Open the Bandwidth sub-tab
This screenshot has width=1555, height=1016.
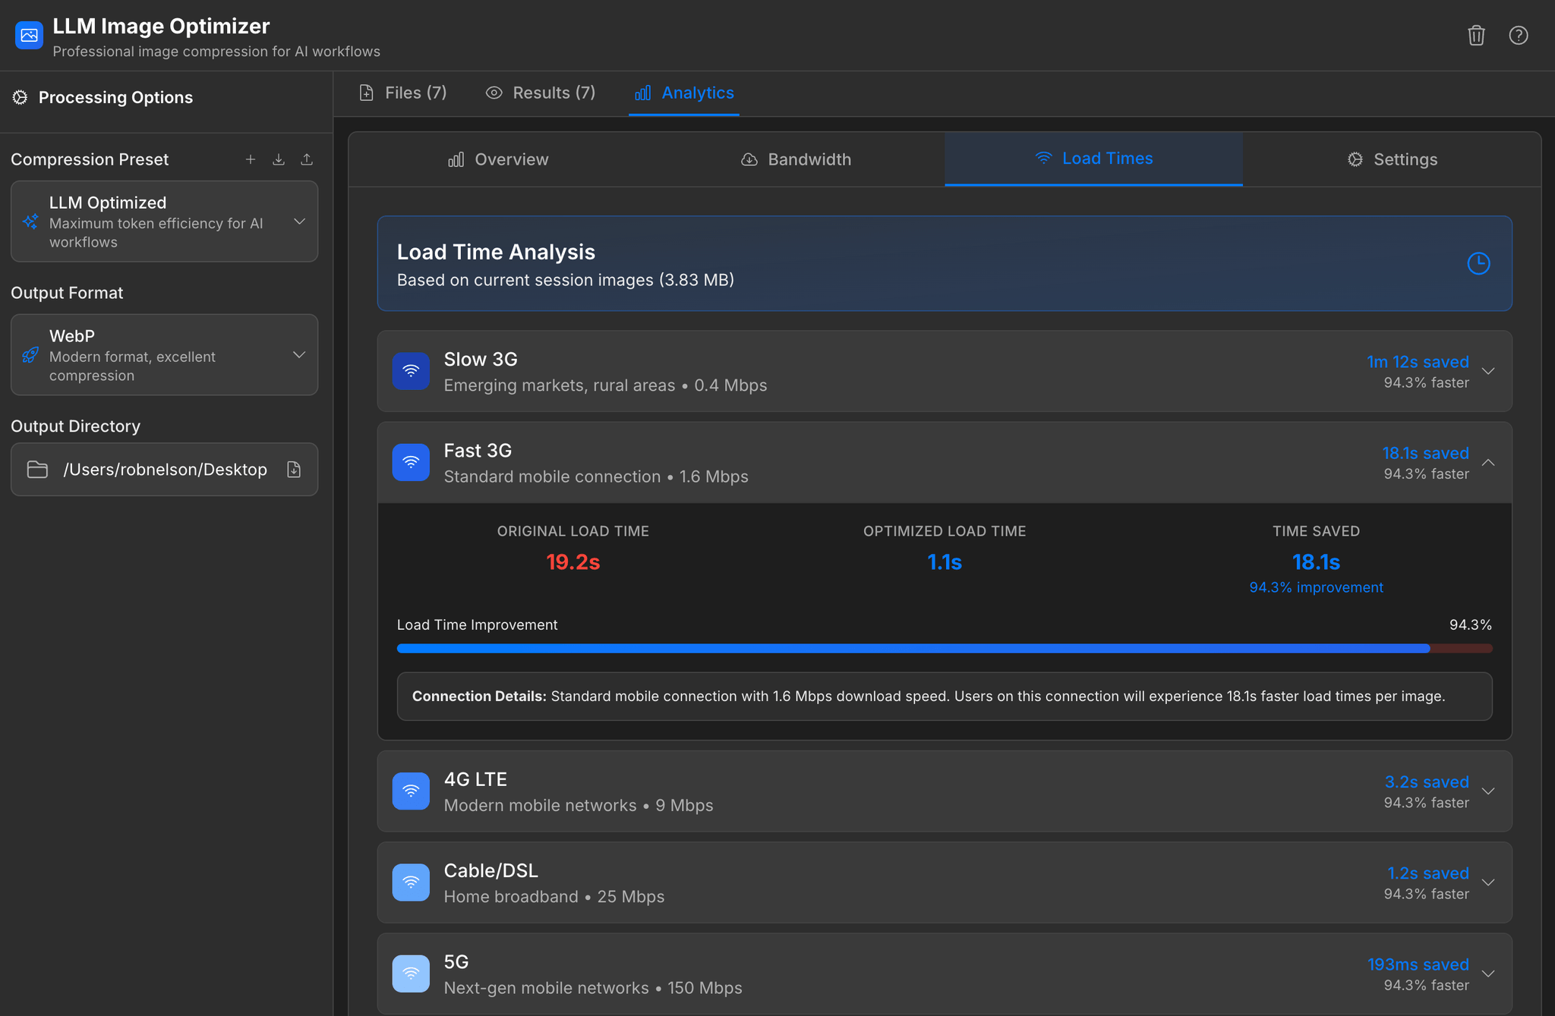coord(796,159)
